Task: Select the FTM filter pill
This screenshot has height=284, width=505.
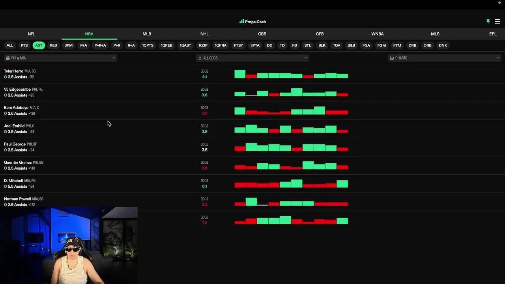Action: [x=397, y=45]
